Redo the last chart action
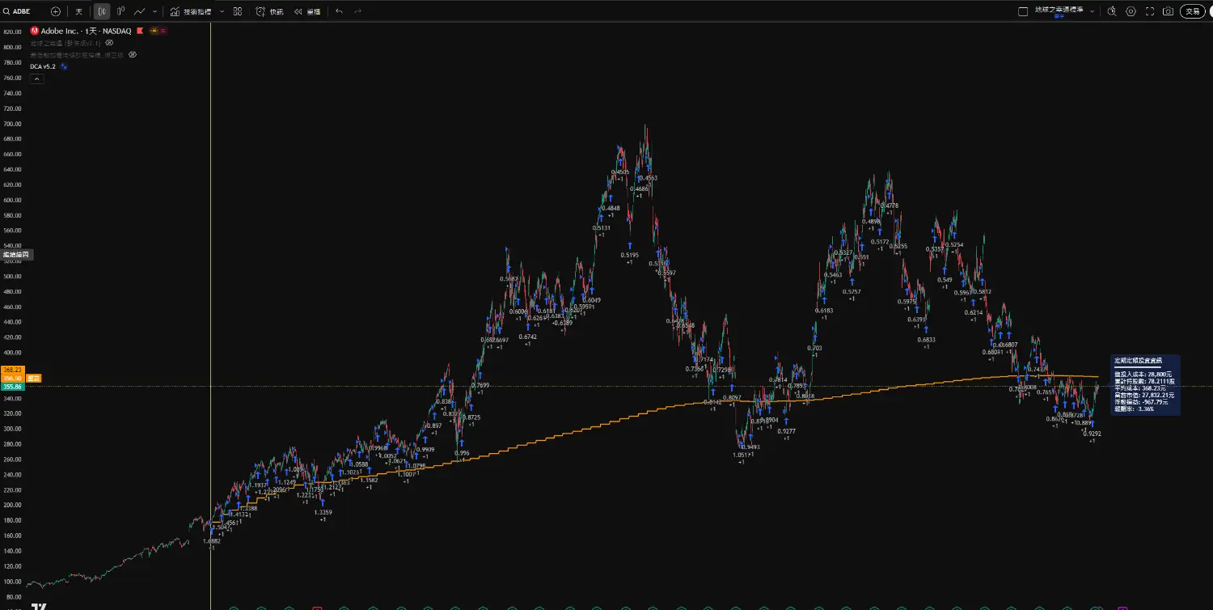 pos(358,11)
